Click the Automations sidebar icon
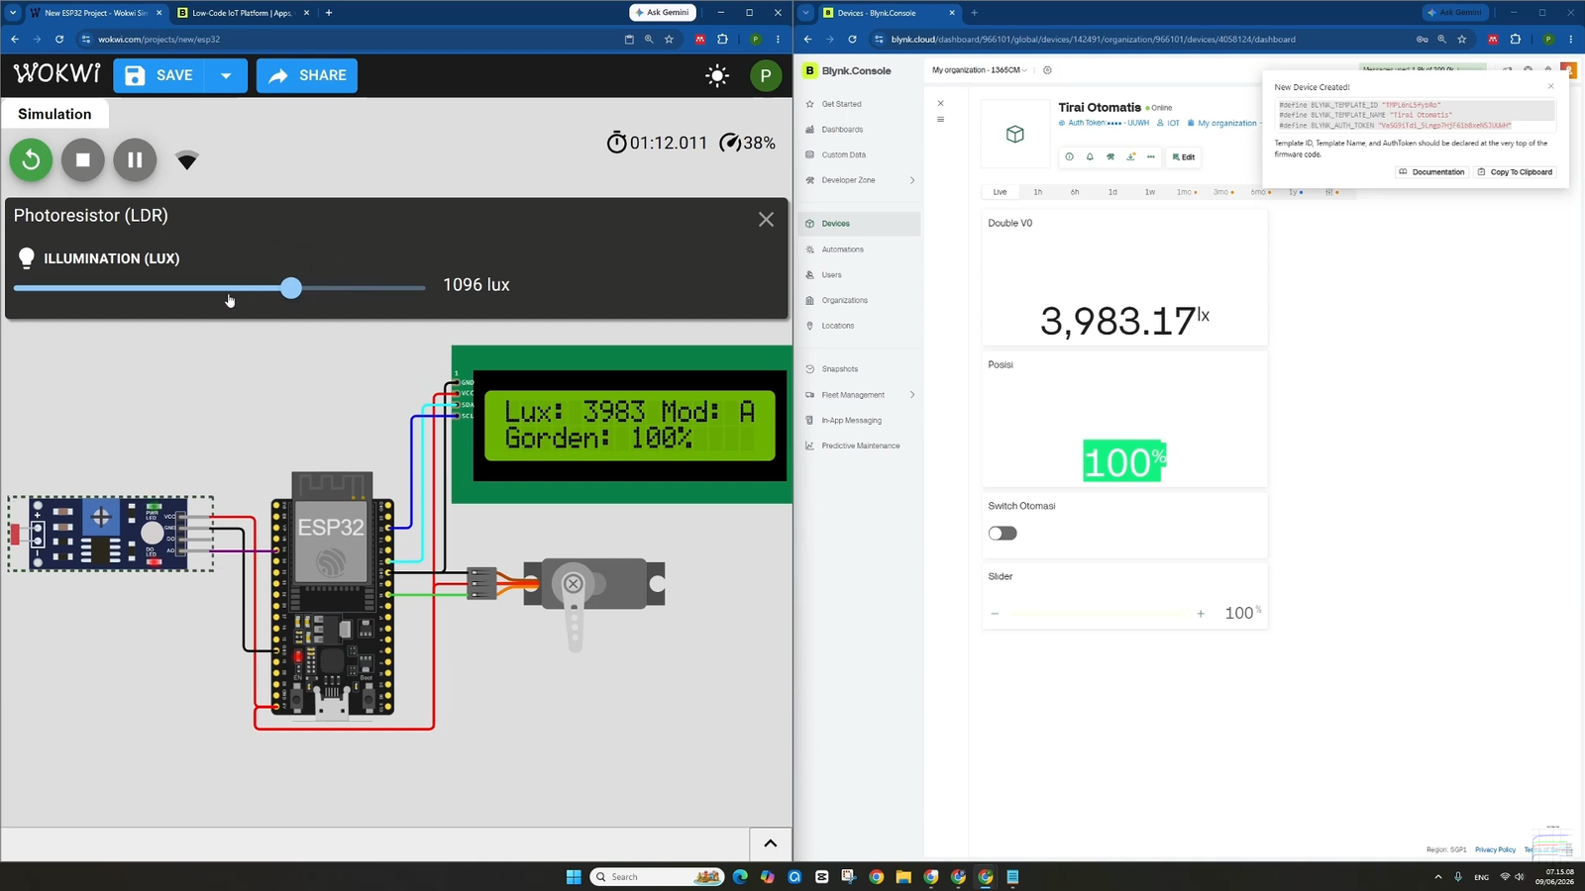The width and height of the screenshot is (1585, 891). (x=809, y=249)
